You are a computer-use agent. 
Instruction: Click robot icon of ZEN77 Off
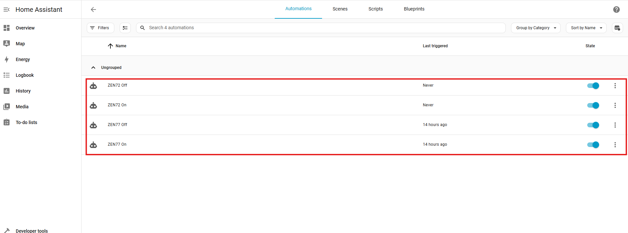click(93, 125)
